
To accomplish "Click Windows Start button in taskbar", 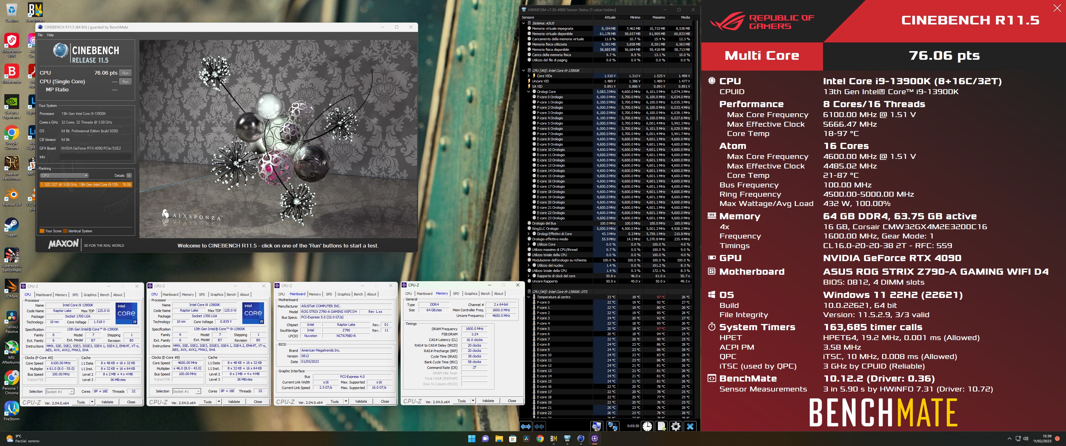I will point(471,439).
